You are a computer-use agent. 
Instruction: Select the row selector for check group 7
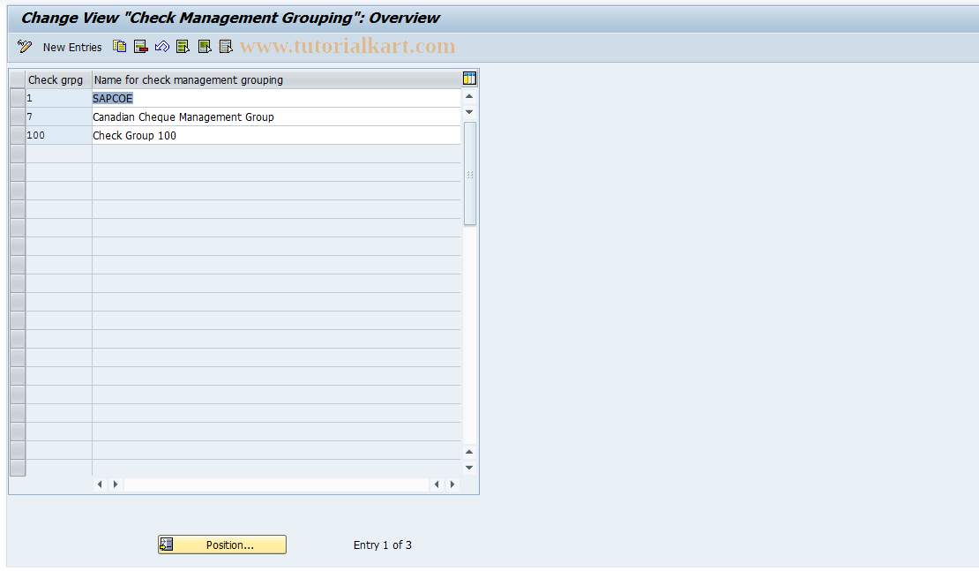[18, 116]
